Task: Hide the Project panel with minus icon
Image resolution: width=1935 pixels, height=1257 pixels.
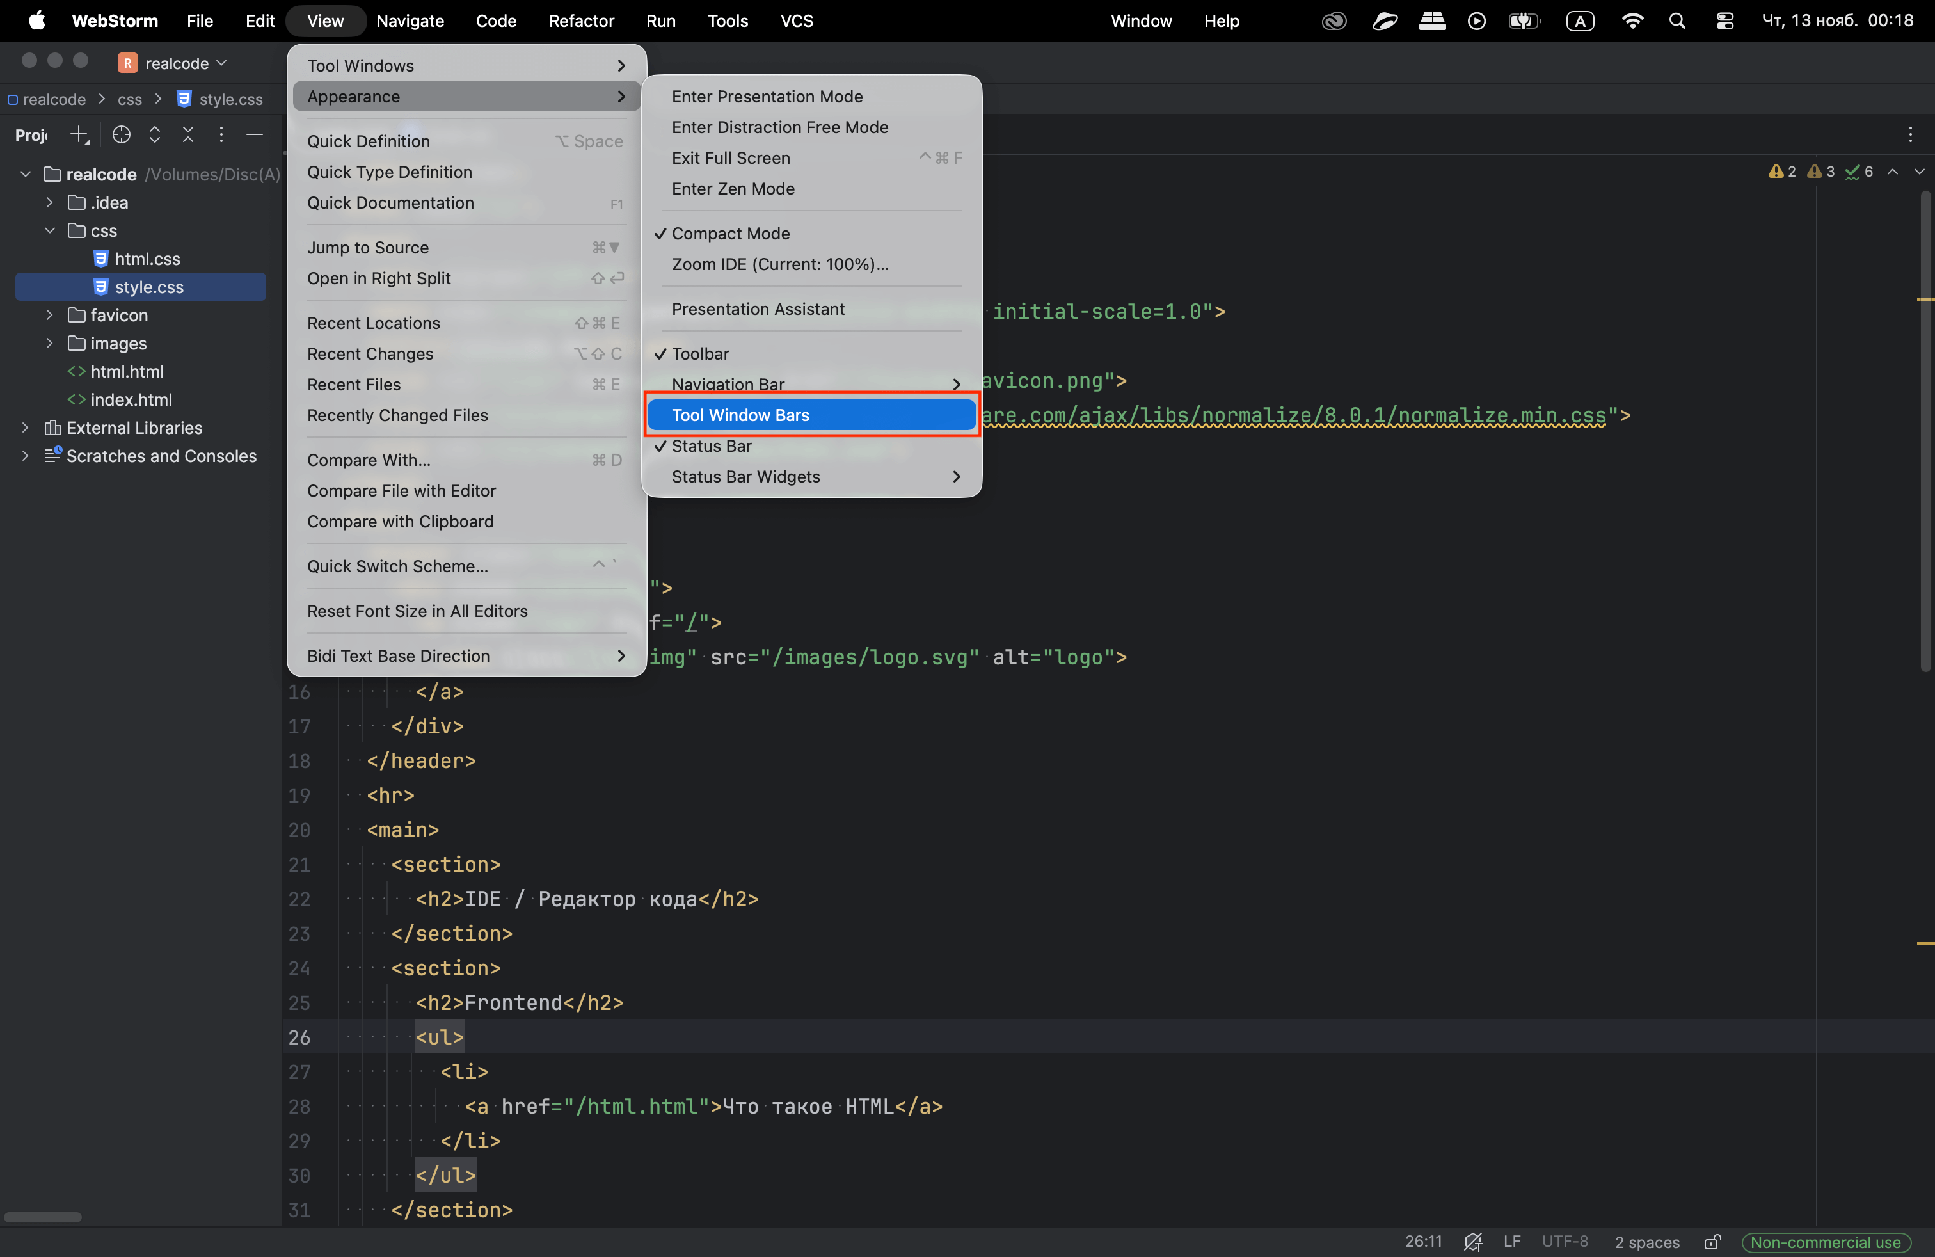Action: pyautogui.click(x=255, y=135)
